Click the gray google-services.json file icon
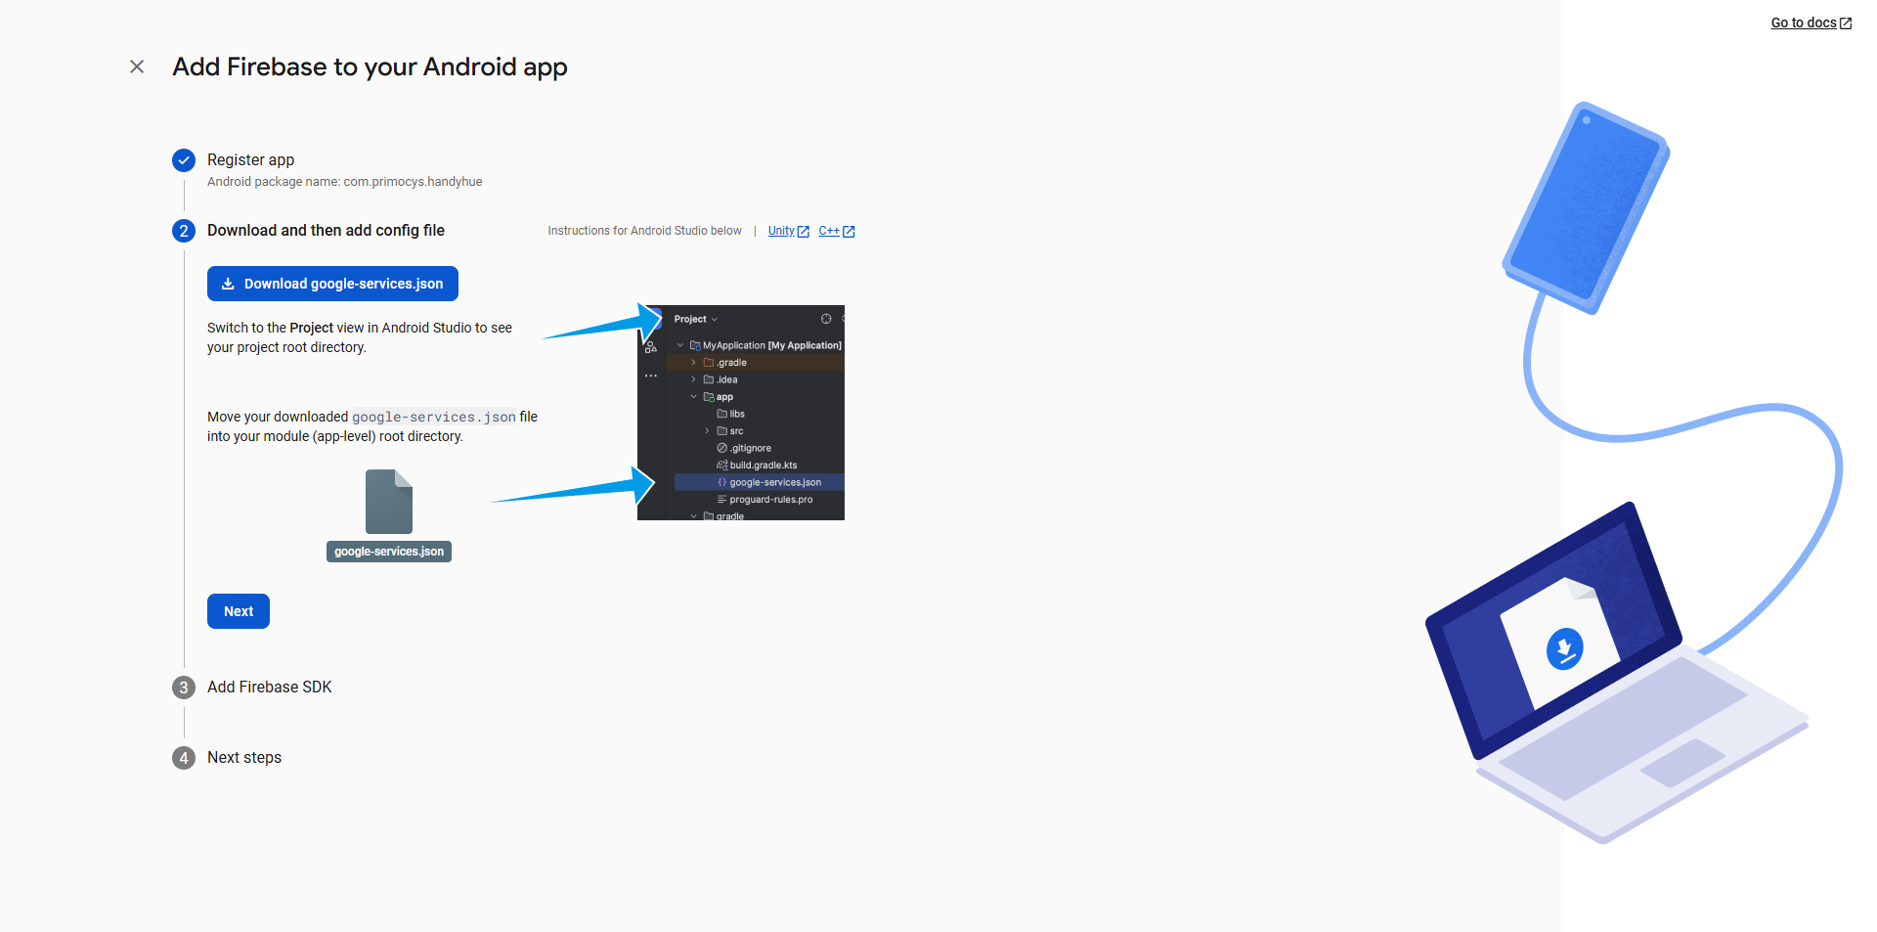The width and height of the screenshot is (1877, 932). pos(389,502)
